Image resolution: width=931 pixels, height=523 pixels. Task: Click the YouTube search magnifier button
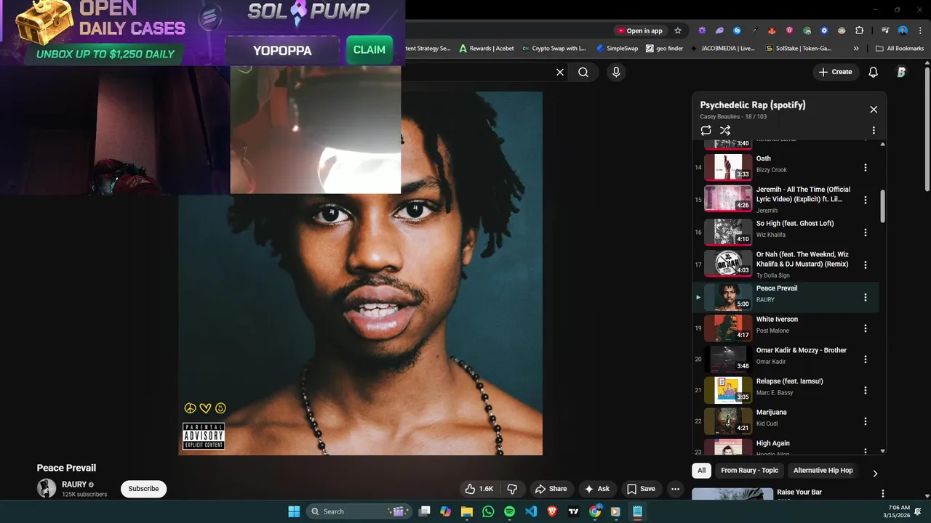pos(583,72)
